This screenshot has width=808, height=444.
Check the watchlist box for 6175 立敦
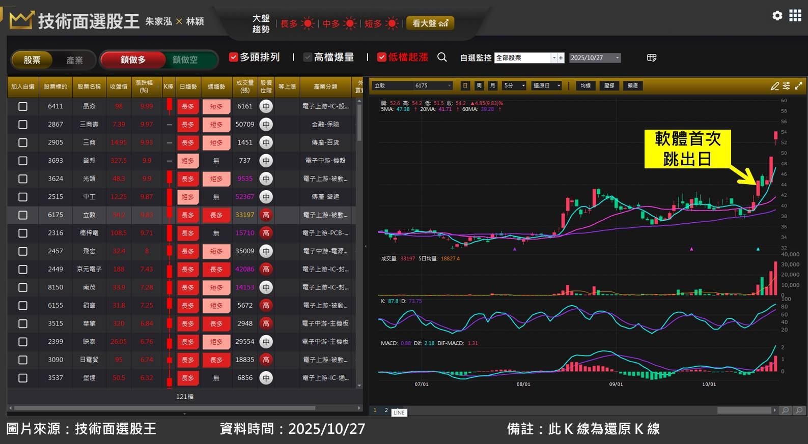[x=23, y=215]
